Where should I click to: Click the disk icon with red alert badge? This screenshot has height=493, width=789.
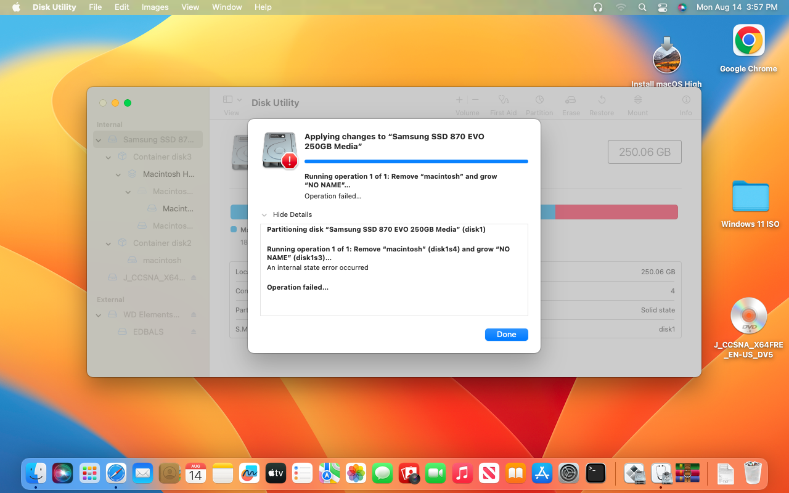click(280, 150)
